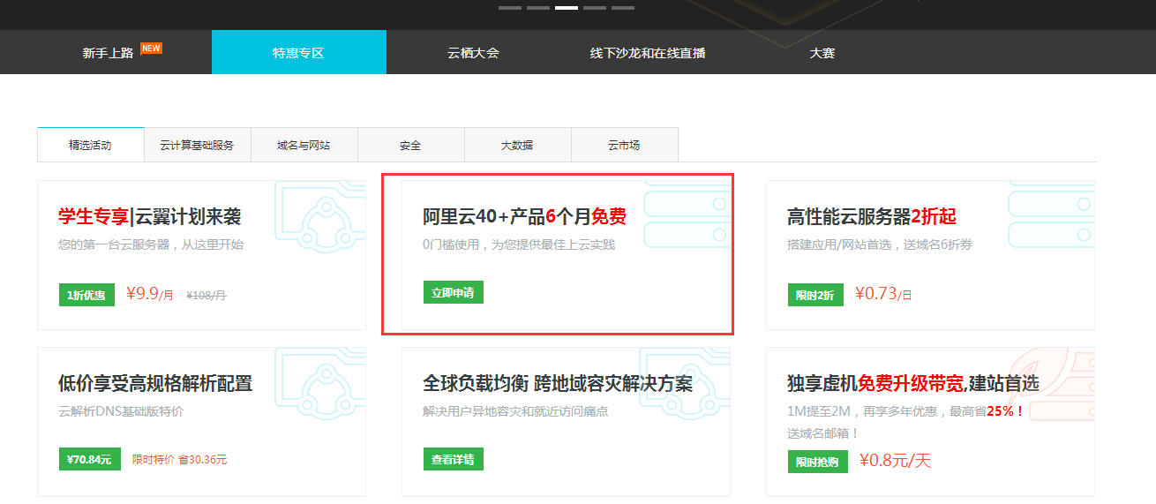The width and height of the screenshot is (1156, 504).
Task: Open the 新手上路 navigation item
Action: tap(108, 53)
